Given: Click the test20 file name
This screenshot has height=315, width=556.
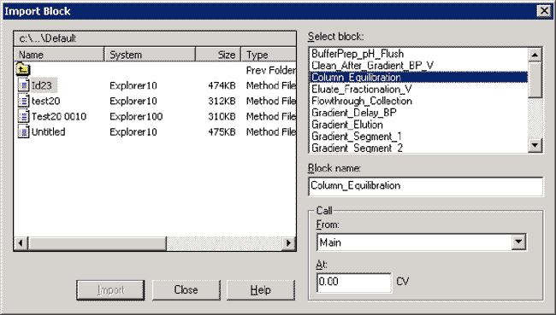Looking at the screenshot, I should tap(45, 101).
